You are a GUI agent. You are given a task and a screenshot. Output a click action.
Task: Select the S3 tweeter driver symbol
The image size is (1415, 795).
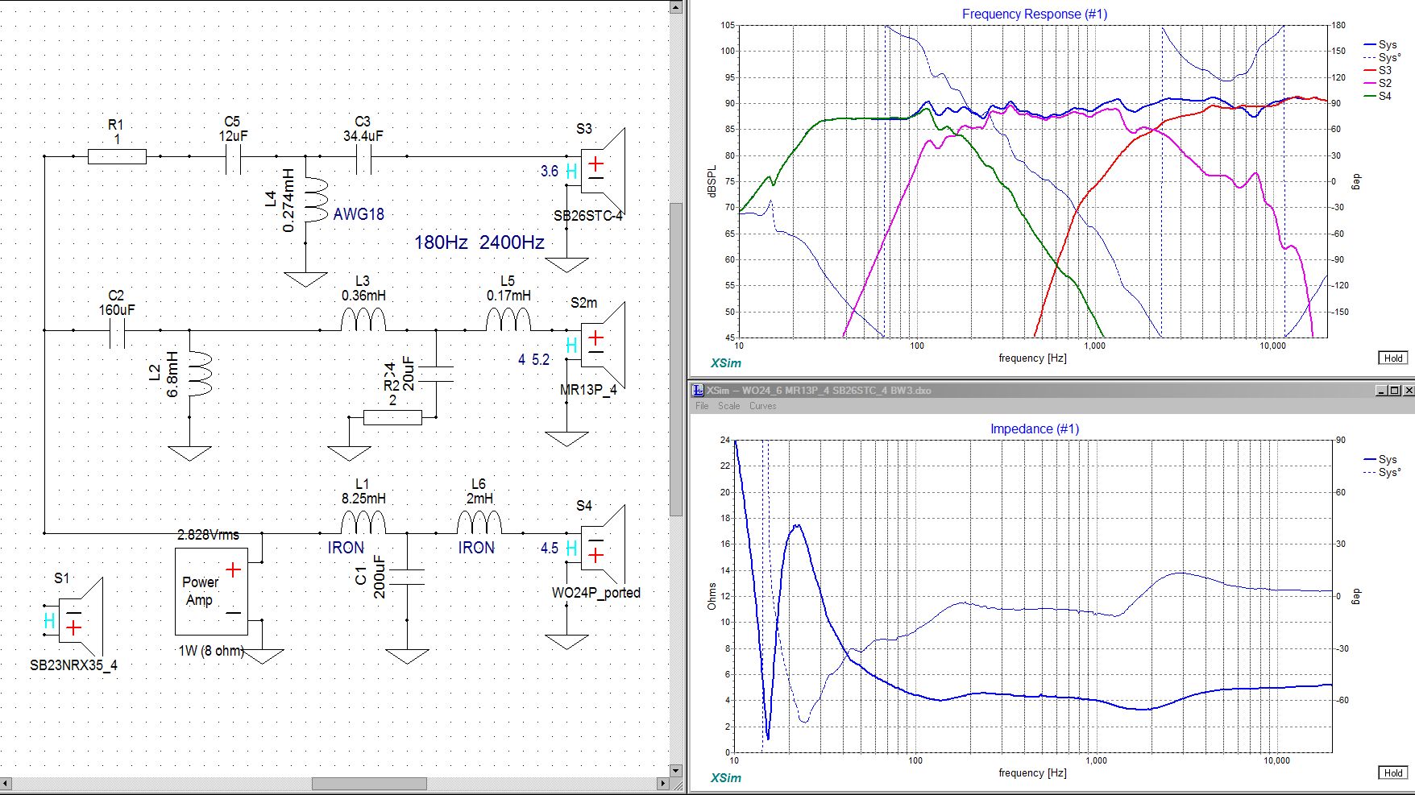pyautogui.click(x=603, y=171)
